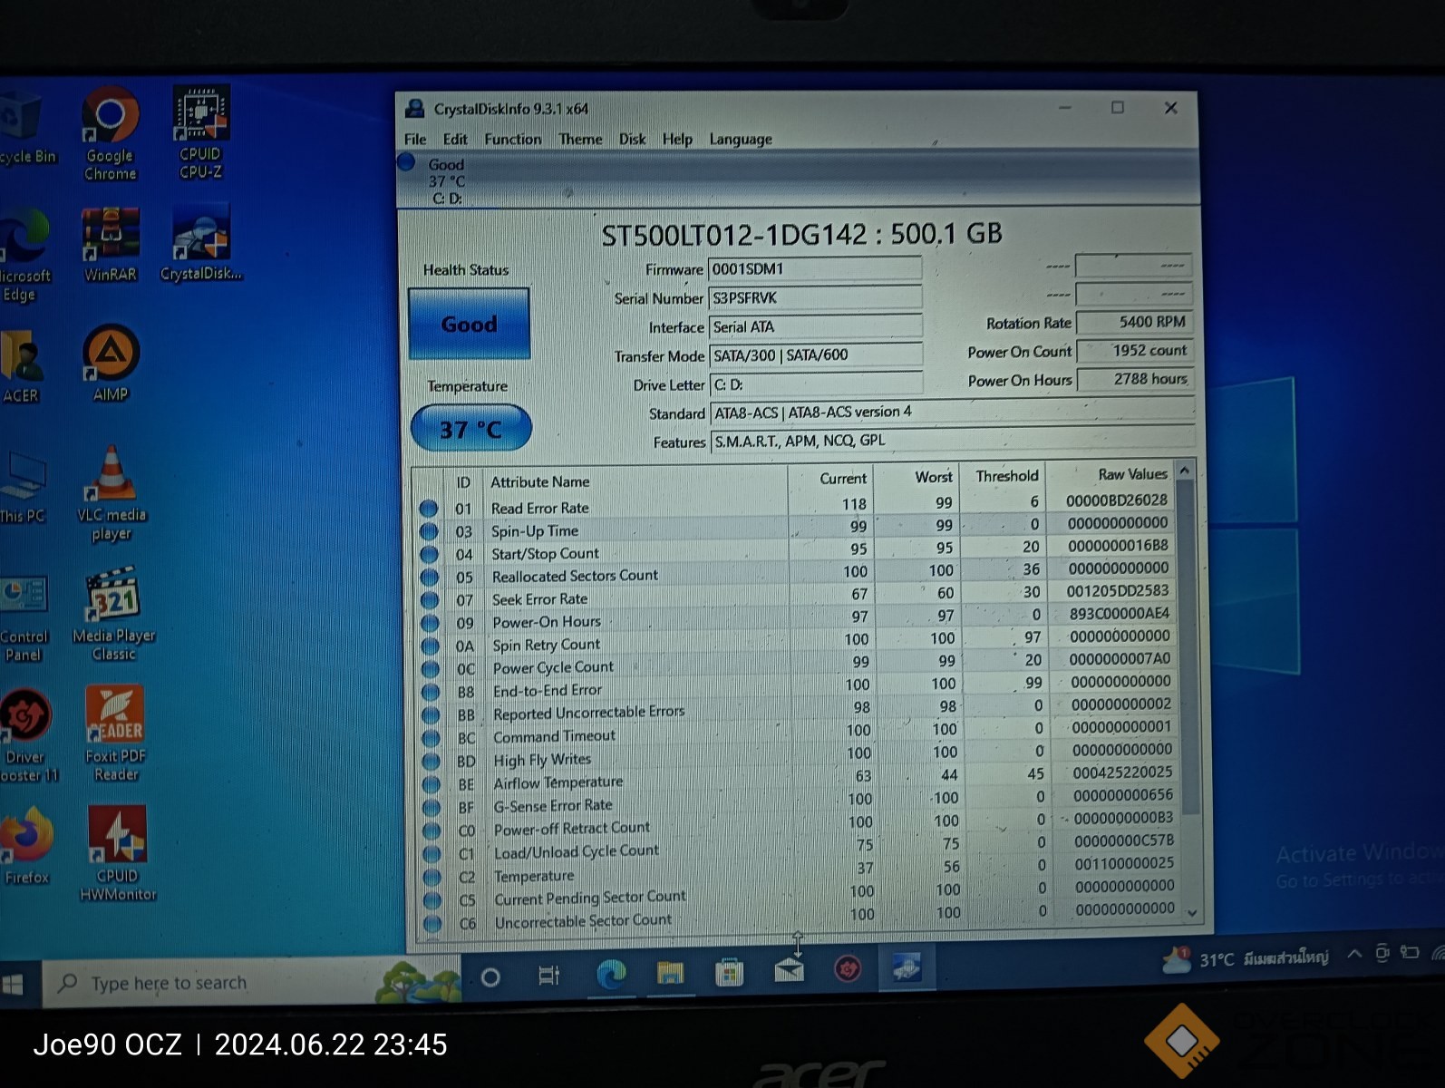Select CrystalDiskInfo taskbar icon

click(907, 967)
